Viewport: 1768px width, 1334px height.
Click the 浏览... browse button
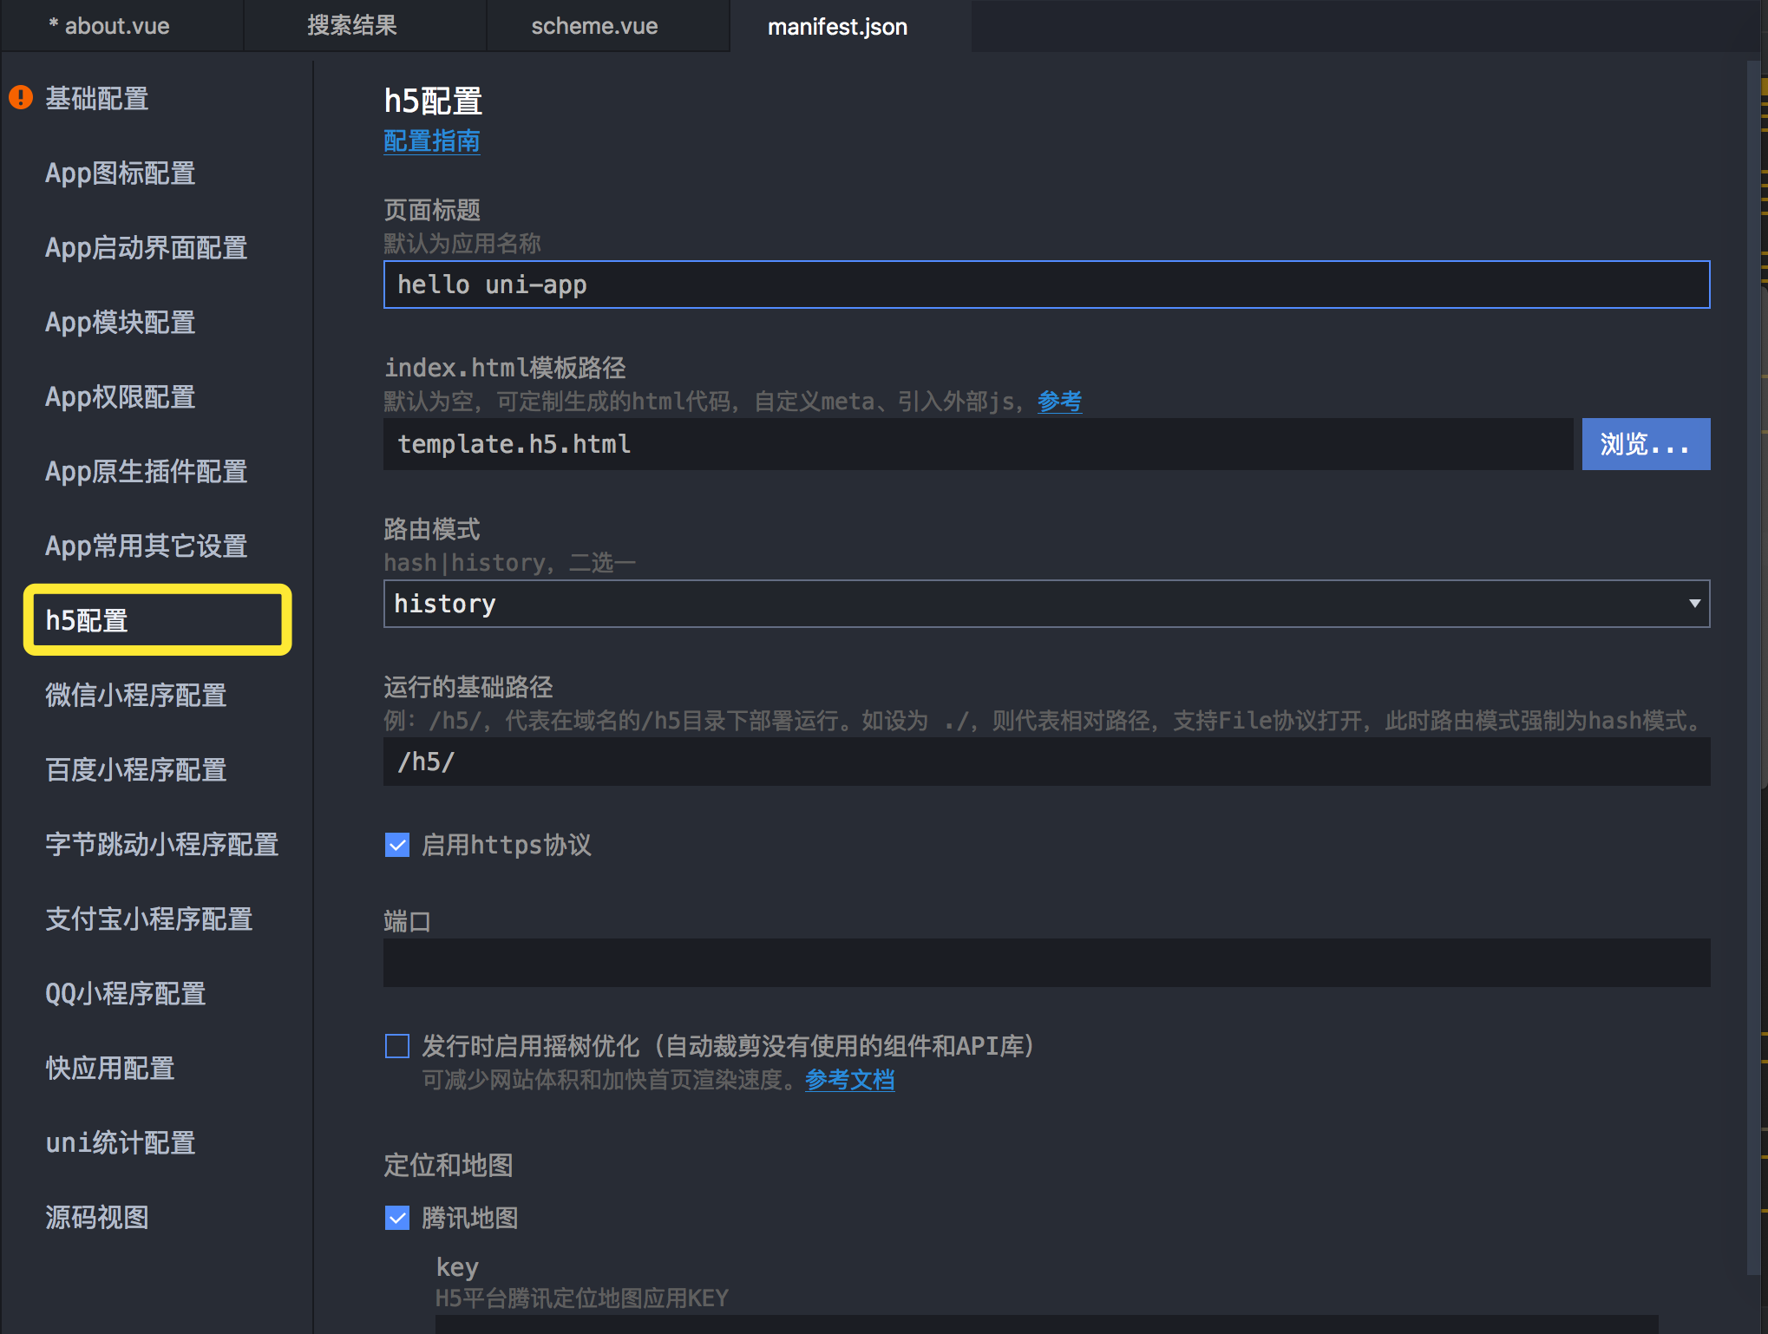point(1646,444)
